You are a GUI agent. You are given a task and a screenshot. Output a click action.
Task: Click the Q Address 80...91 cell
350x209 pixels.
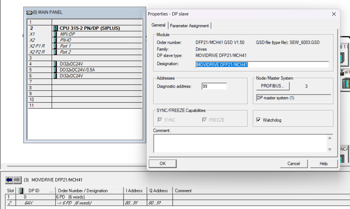(160, 203)
